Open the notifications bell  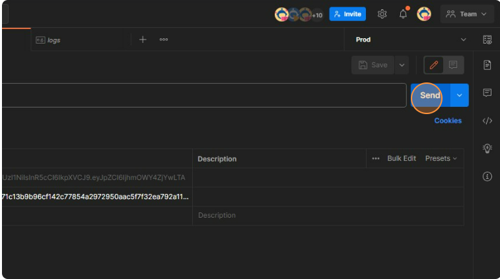(x=403, y=14)
